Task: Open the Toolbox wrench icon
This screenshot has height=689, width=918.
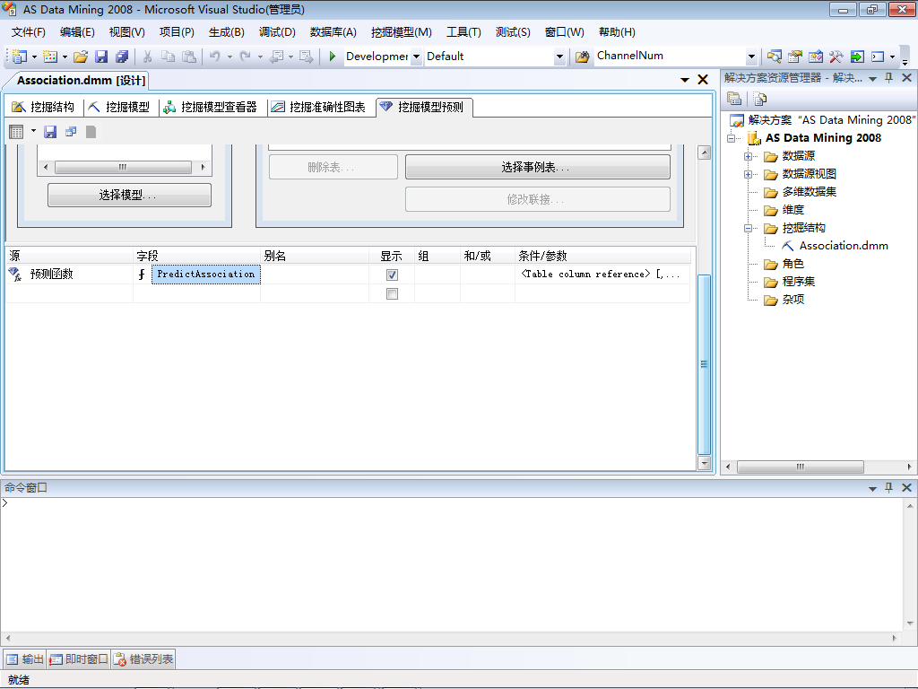Action: (836, 57)
